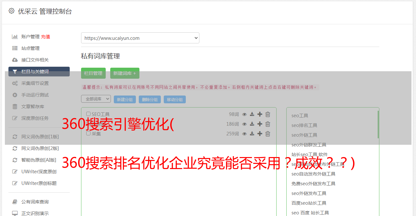Click the gear icon in the header

12,11
